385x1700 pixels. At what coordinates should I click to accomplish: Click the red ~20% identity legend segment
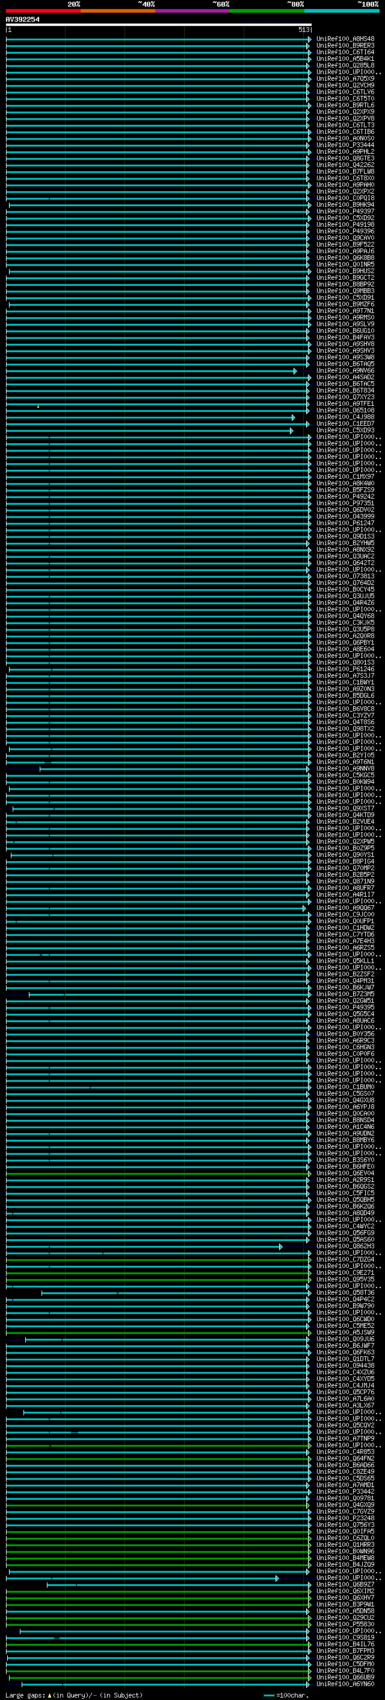[43, 11]
